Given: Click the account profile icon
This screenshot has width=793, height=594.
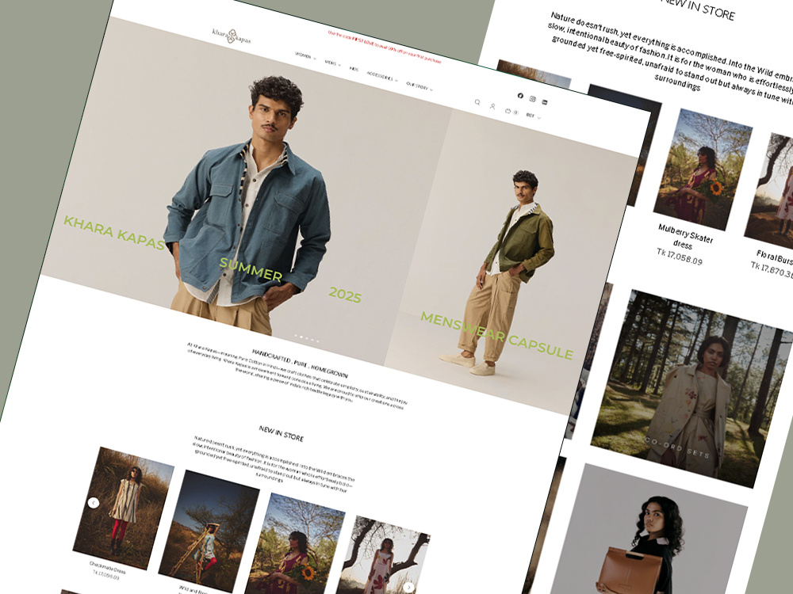Looking at the screenshot, I should tap(493, 106).
